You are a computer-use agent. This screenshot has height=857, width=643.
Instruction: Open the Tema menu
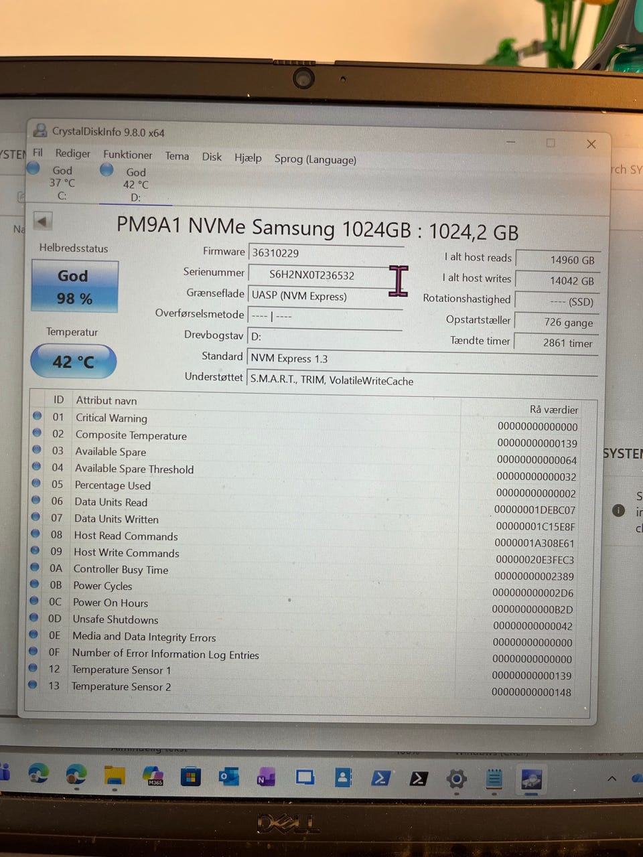177,156
